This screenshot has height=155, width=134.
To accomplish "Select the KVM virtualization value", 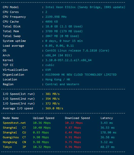I will click(x=48, y=70).
